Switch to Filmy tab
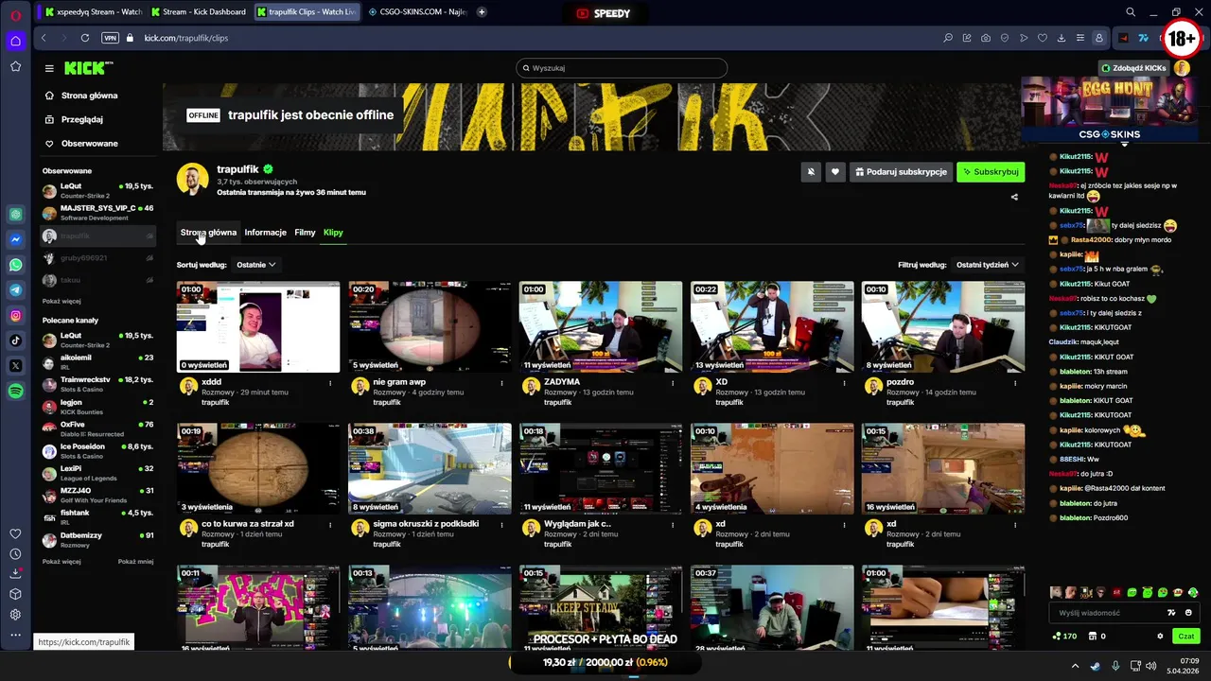 click(305, 233)
